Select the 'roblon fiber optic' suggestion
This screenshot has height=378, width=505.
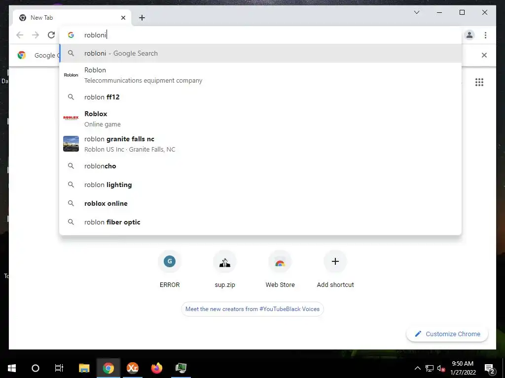click(x=260, y=222)
